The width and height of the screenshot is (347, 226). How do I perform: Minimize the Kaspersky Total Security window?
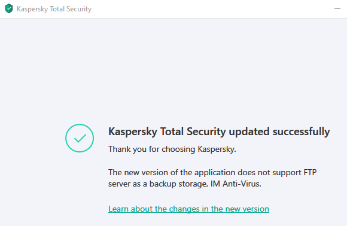click(337, 9)
